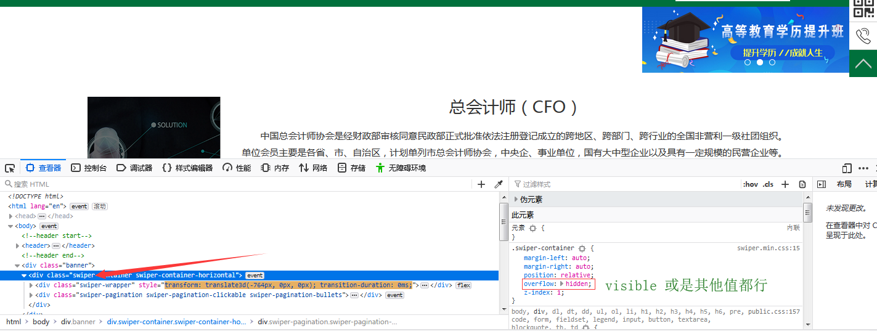The image size is (877, 331).
Task: Expand the 伪元素 pseudo-elements section
Action: 516,200
